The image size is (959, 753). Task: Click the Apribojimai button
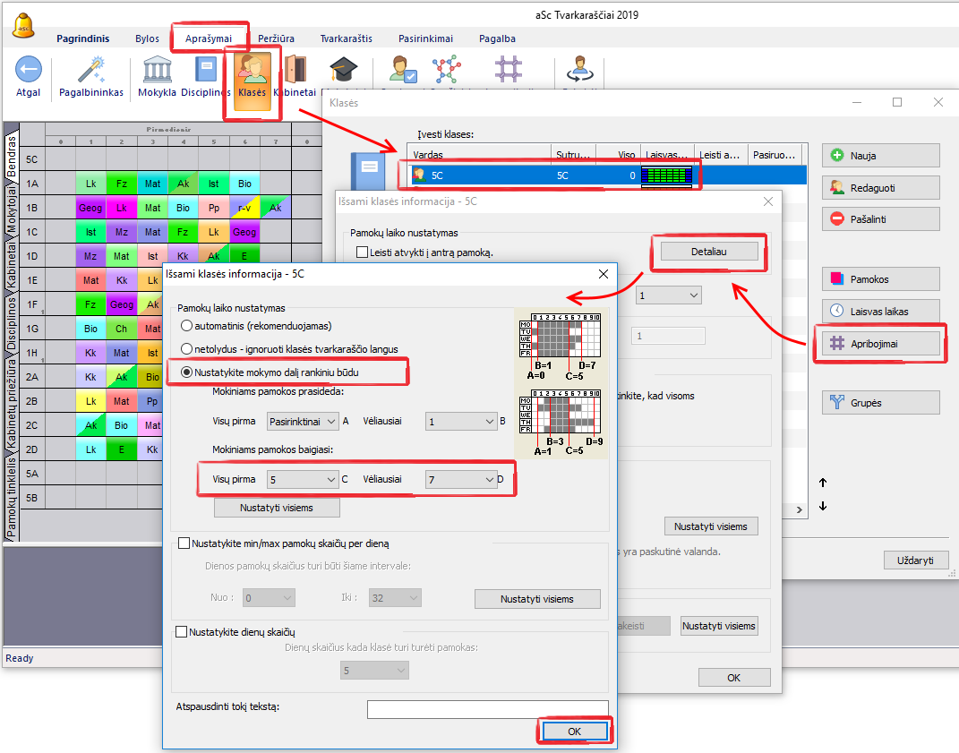(881, 343)
